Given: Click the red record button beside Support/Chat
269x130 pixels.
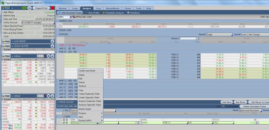Looking at the screenshot, I should point(53,8).
